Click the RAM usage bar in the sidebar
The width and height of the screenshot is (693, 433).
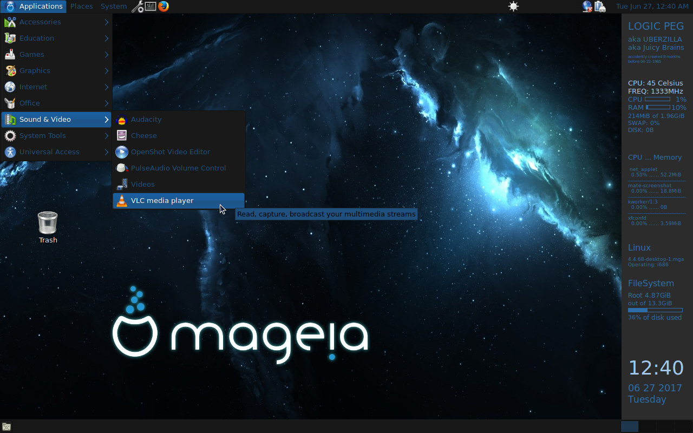pyautogui.click(x=658, y=108)
